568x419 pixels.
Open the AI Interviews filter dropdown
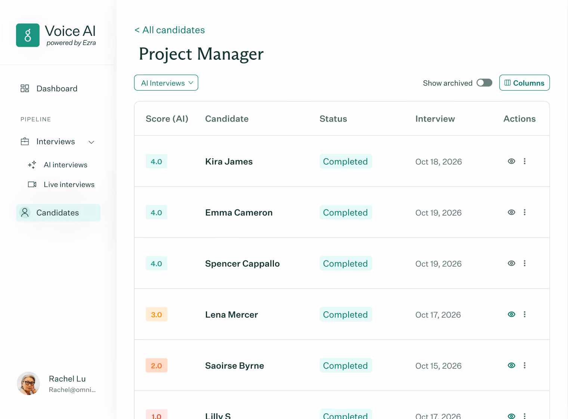[166, 83]
